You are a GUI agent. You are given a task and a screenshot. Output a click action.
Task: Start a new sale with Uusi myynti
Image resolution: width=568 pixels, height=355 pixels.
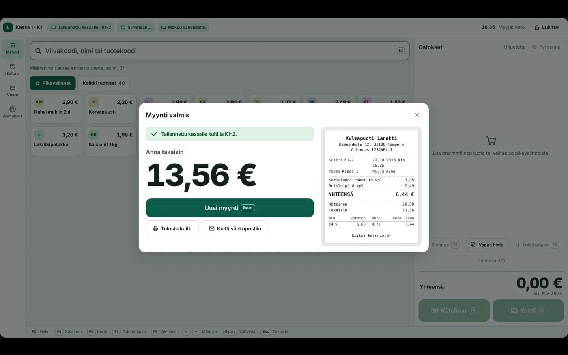230,208
